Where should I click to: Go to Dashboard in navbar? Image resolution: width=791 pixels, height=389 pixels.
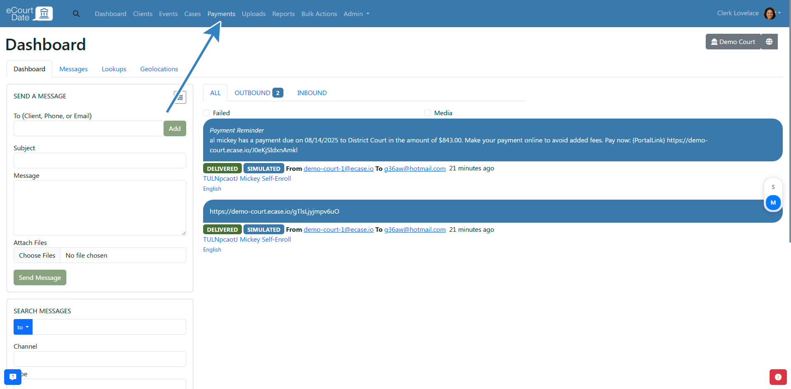[x=110, y=14]
